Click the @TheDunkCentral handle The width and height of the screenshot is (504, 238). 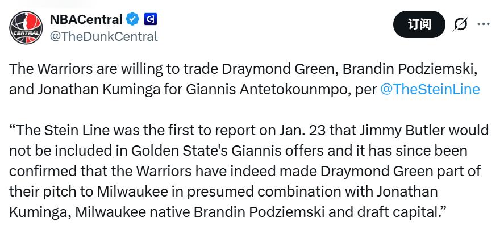tap(104, 36)
